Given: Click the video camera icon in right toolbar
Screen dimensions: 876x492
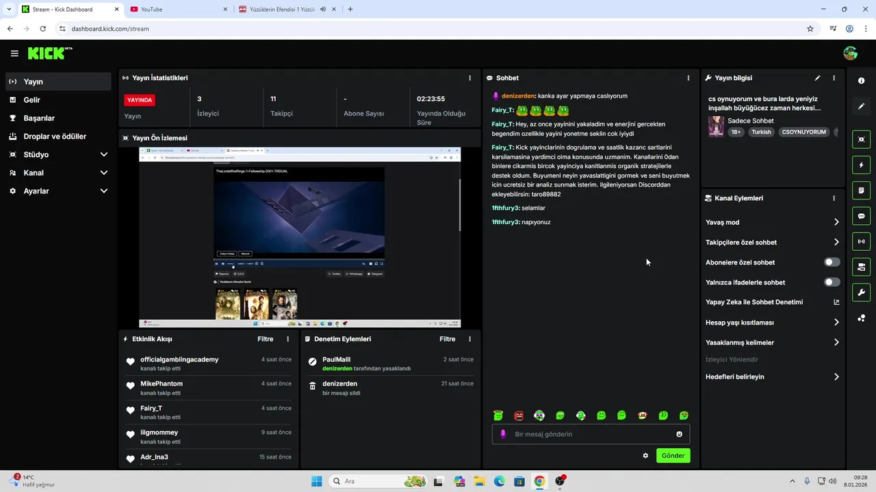Looking at the screenshot, I should click(x=861, y=266).
